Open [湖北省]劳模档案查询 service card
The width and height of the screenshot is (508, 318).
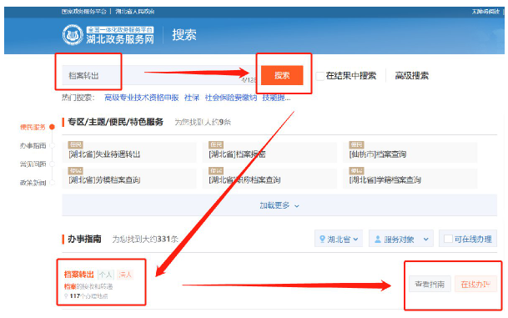coord(129,177)
